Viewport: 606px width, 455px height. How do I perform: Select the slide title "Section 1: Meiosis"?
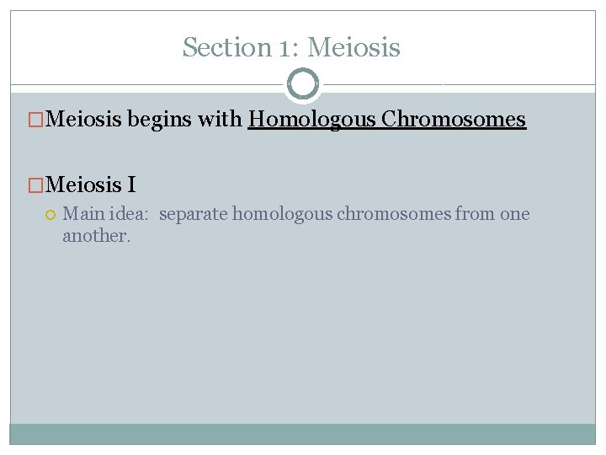point(291,47)
